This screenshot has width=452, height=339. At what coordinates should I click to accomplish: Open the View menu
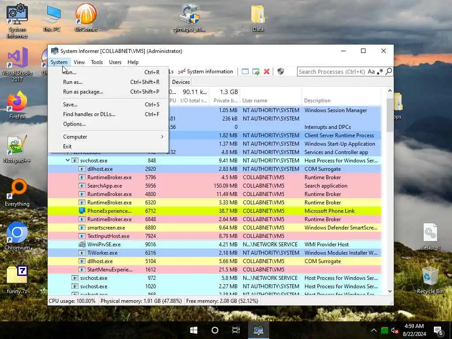coord(79,62)
